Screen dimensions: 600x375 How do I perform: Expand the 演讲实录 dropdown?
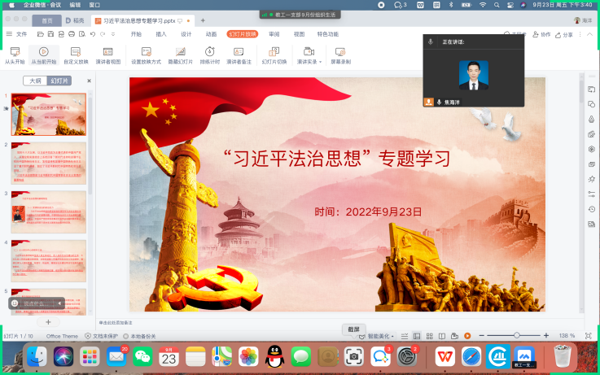(x=321, y=62)
